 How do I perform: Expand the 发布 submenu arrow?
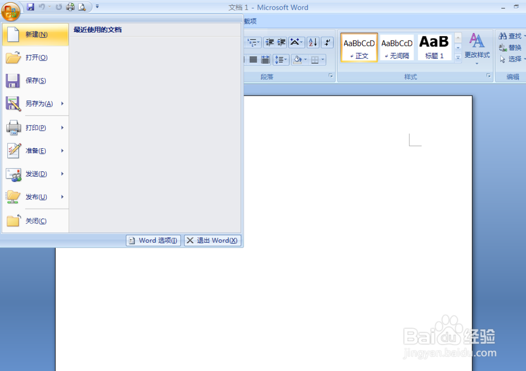(x=63, y=197)
